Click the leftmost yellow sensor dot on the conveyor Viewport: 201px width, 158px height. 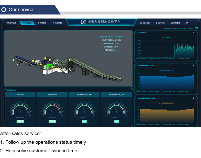[13, 60]
